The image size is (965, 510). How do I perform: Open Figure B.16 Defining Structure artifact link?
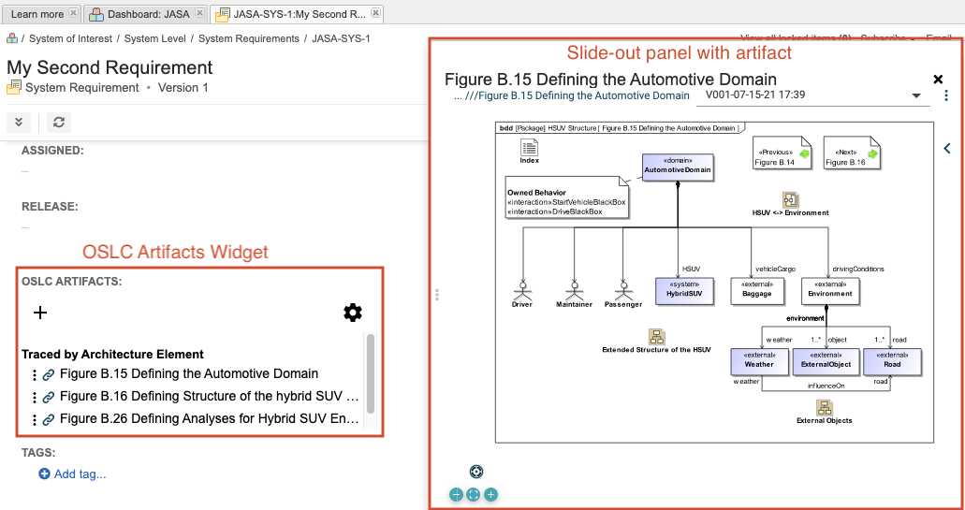point(209,397)
